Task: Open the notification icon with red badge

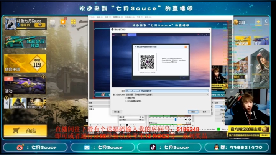Action: point(63,22)
